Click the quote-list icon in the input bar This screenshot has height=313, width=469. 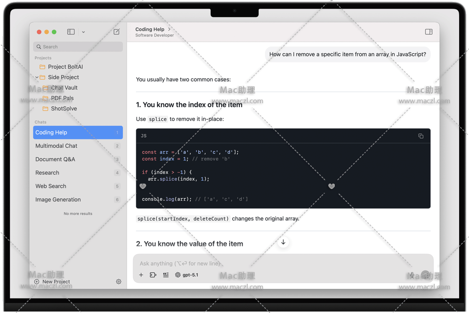coord(166,275)
